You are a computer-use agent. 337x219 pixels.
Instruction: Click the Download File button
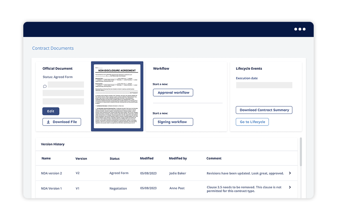click(62, 122)
